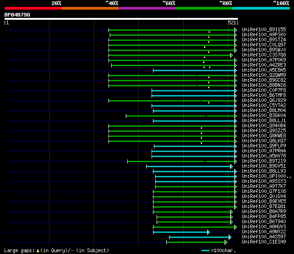This screenshot has height=254, width=294.
Task: Click the UniRef100_B3GK04 label
Action: point(264,116)
